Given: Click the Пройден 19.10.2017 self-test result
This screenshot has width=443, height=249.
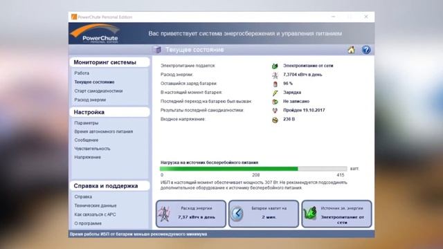Looking at the screenshot, I should 304,110.
